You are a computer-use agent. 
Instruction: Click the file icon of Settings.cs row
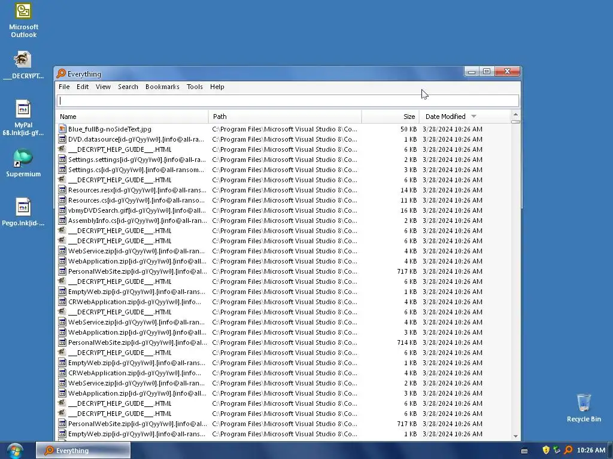click(x=62, y=169)
